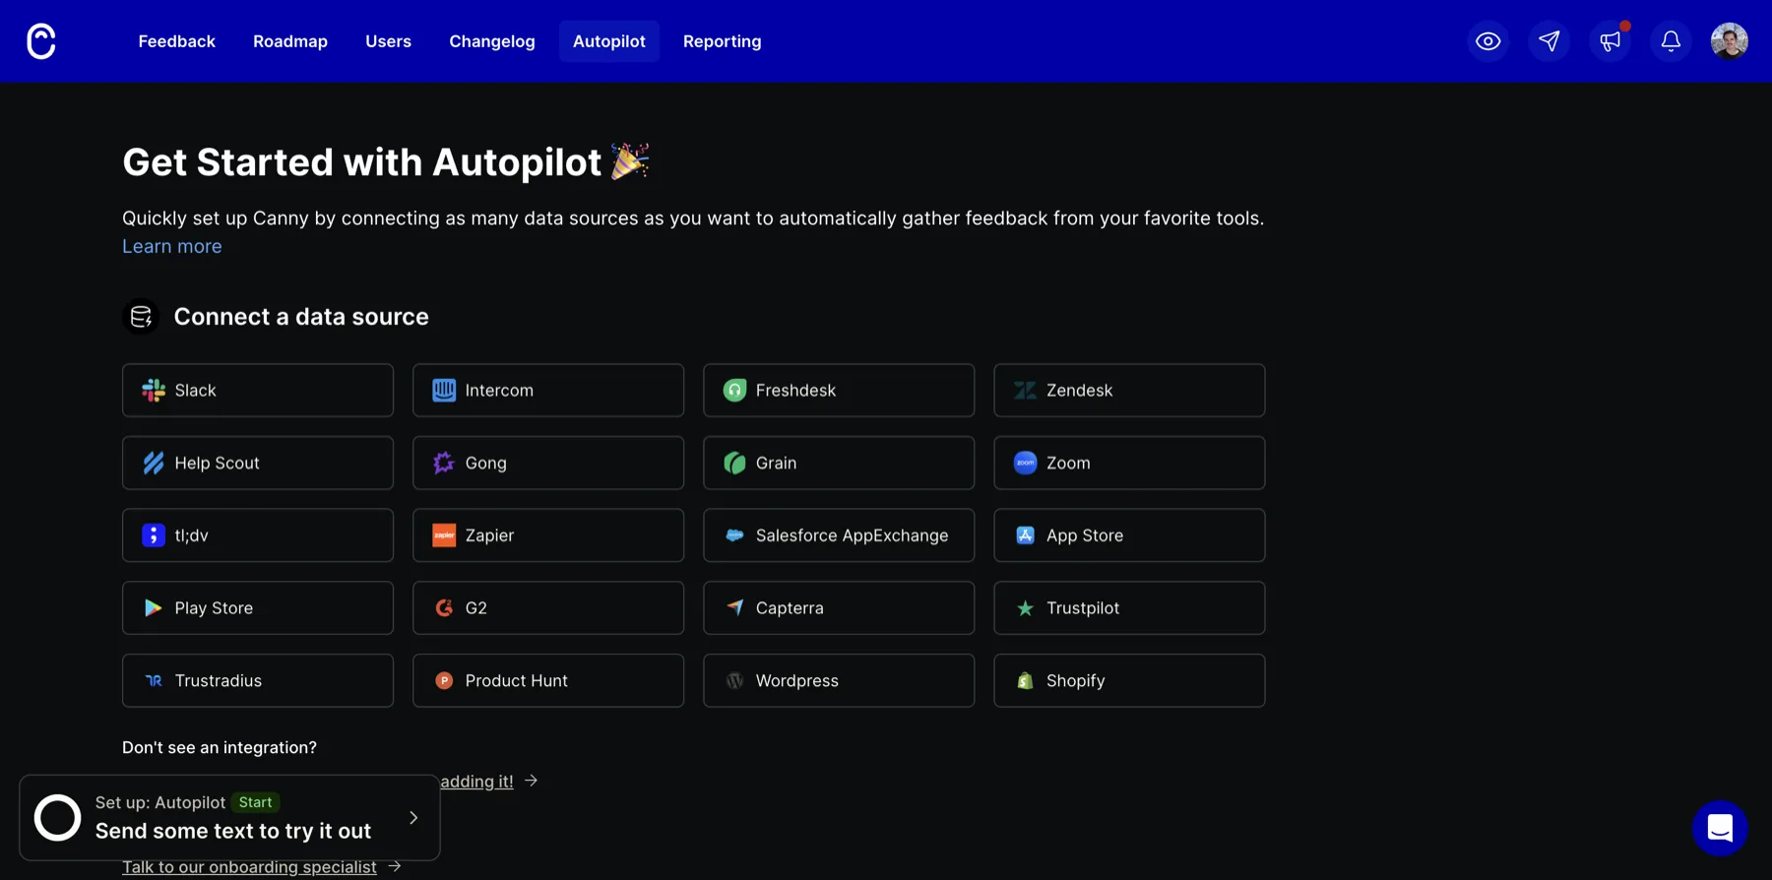Connect the Salesforce AppExchange source
Viewport: 1772px width, 880px height.
point(839,535)
